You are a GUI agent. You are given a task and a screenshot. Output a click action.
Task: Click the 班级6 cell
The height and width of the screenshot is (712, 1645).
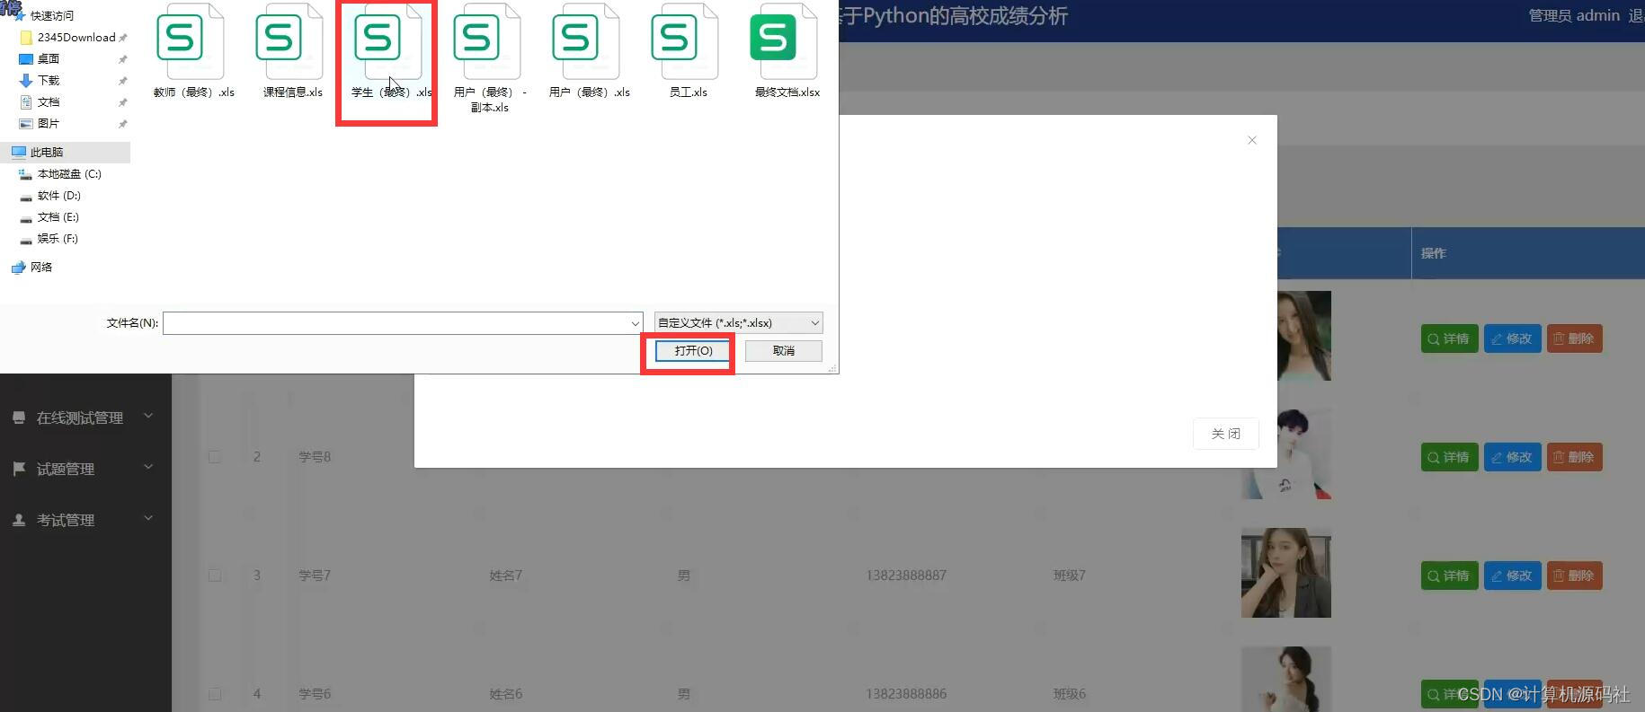(1070, 693)
